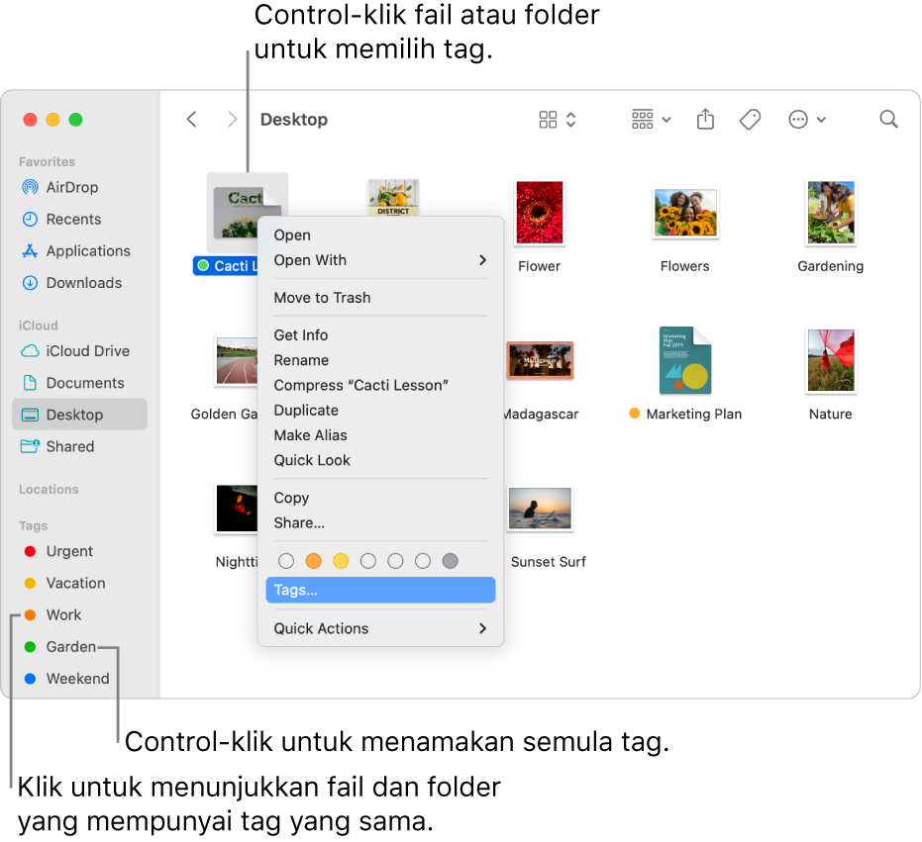Toggle the first empty tag circle
Image resolution: width=922 pixels, height=842 pixels.
286,561
